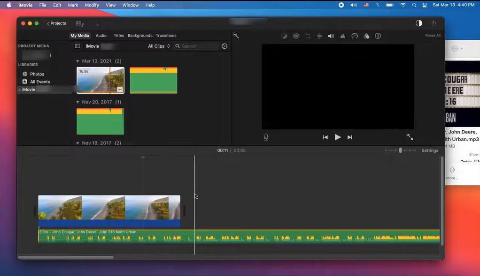Screen dimensions: 480x276
Task: Select the Cropping tool above the viewer
Action: (308, 36)
